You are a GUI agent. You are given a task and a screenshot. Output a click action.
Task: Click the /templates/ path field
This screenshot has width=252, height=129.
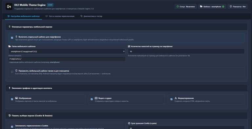[67, 59]
